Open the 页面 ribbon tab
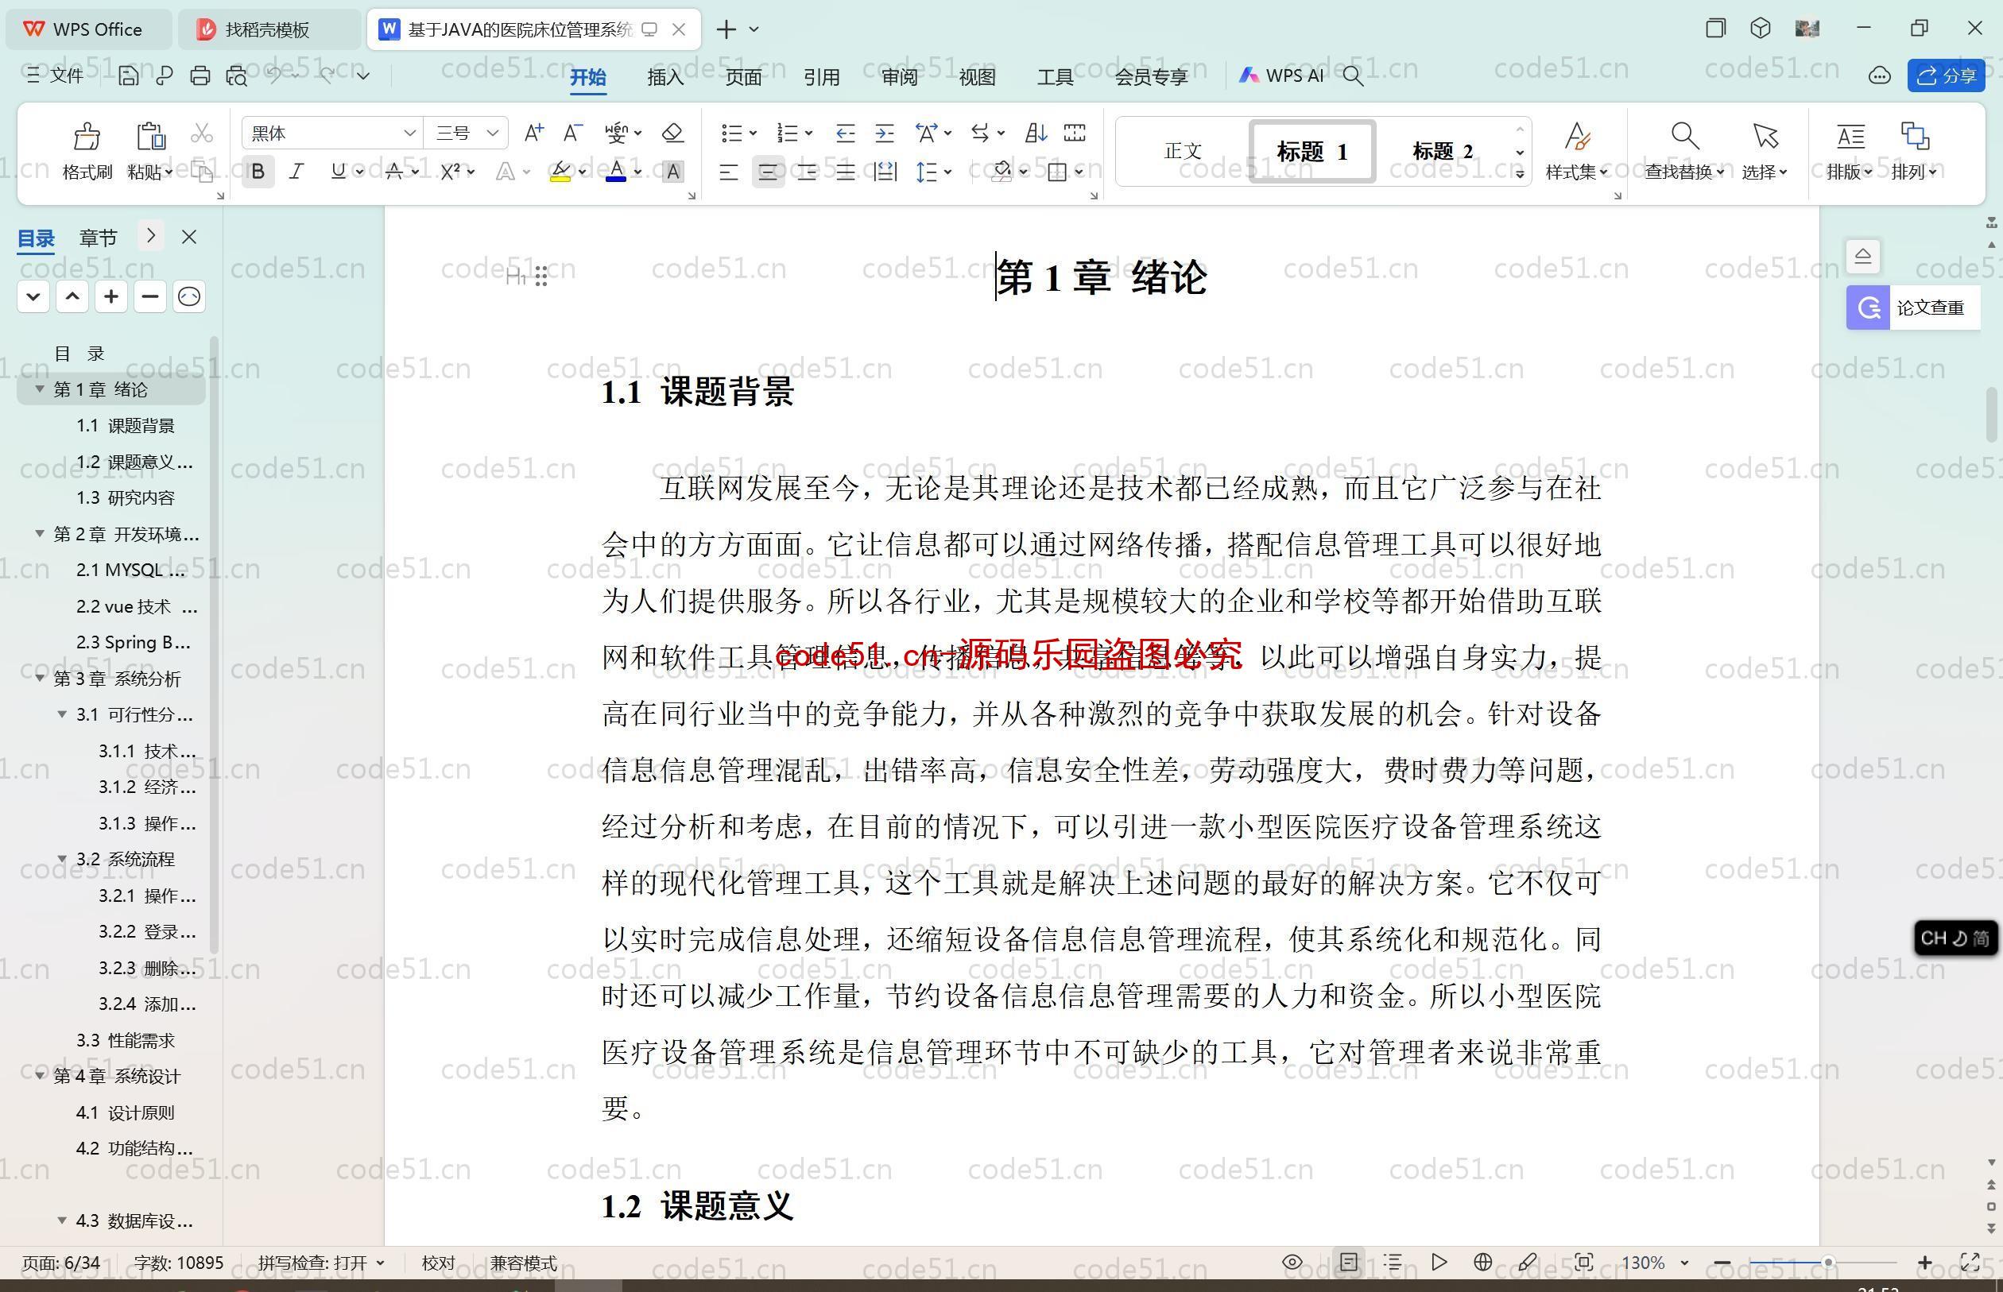2003x1292 pixels. tap(743, 76)
